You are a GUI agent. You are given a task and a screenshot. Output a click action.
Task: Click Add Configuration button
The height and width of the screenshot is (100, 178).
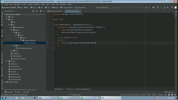[103, 7]
